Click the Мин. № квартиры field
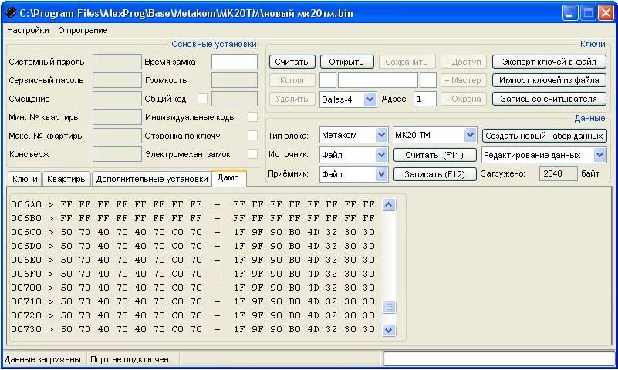Image resolution: width=618 pixels, height=370 pixels. pos(117,117)
